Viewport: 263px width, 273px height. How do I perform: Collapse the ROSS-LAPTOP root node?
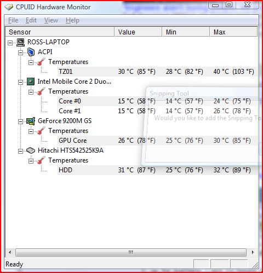point(10,43)
